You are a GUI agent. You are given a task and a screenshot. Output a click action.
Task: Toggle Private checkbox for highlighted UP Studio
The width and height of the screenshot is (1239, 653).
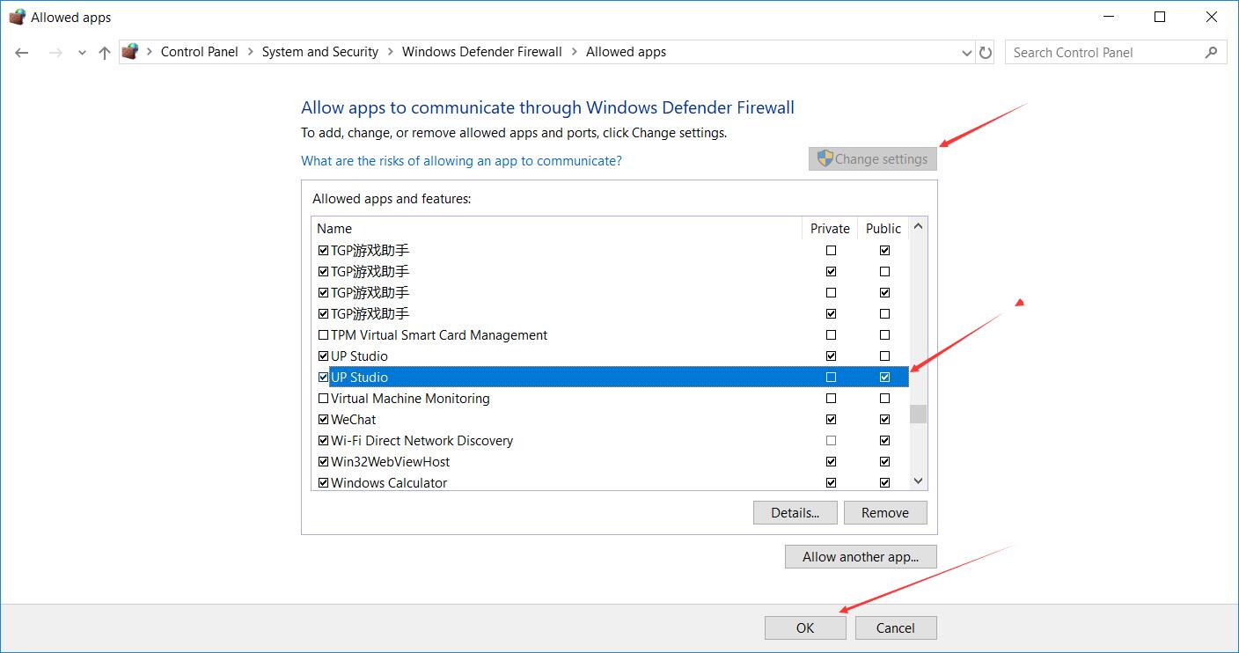click(x=831, y=378)
